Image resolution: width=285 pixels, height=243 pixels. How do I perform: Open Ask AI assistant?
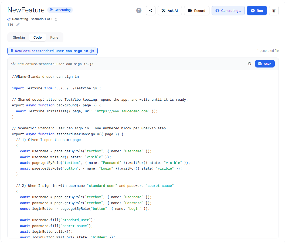[169, 11]
